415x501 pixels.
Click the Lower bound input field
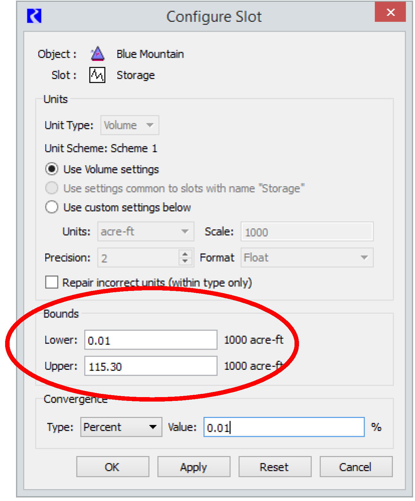click(x=151, y=340)
